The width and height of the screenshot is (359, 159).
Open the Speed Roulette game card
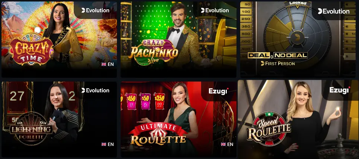point(298,120)
